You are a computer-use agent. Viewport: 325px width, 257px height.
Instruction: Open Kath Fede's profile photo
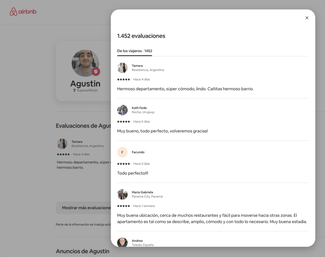tap(122, 110)
